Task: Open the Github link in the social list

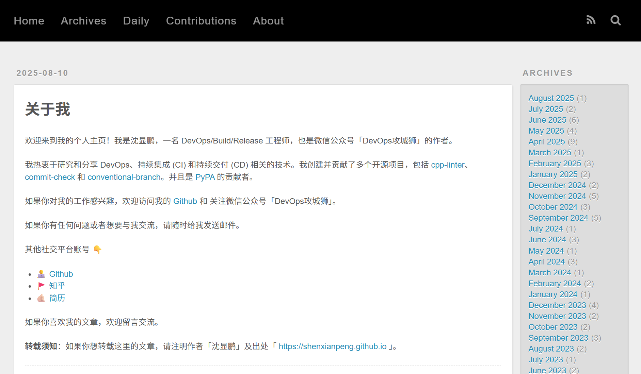Action: pyautogui.click(x=61, y=274)
